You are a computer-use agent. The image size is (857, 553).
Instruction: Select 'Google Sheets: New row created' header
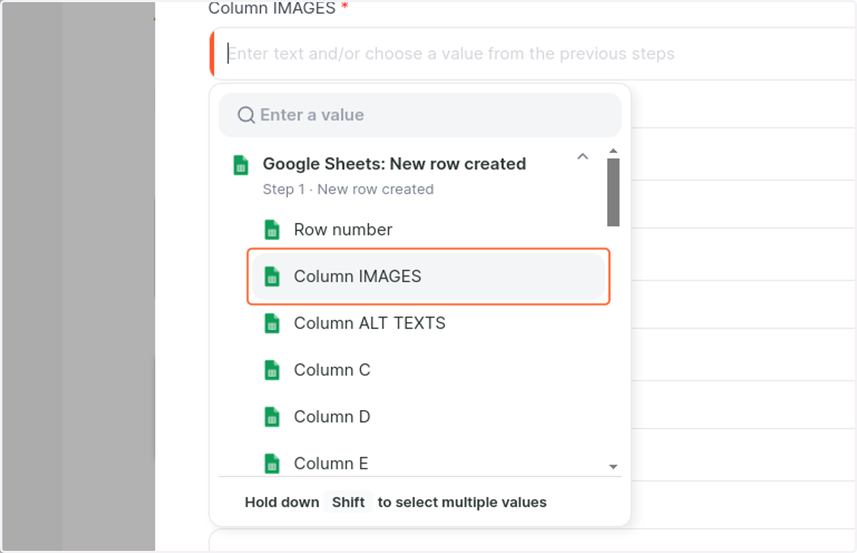point(394,164)
